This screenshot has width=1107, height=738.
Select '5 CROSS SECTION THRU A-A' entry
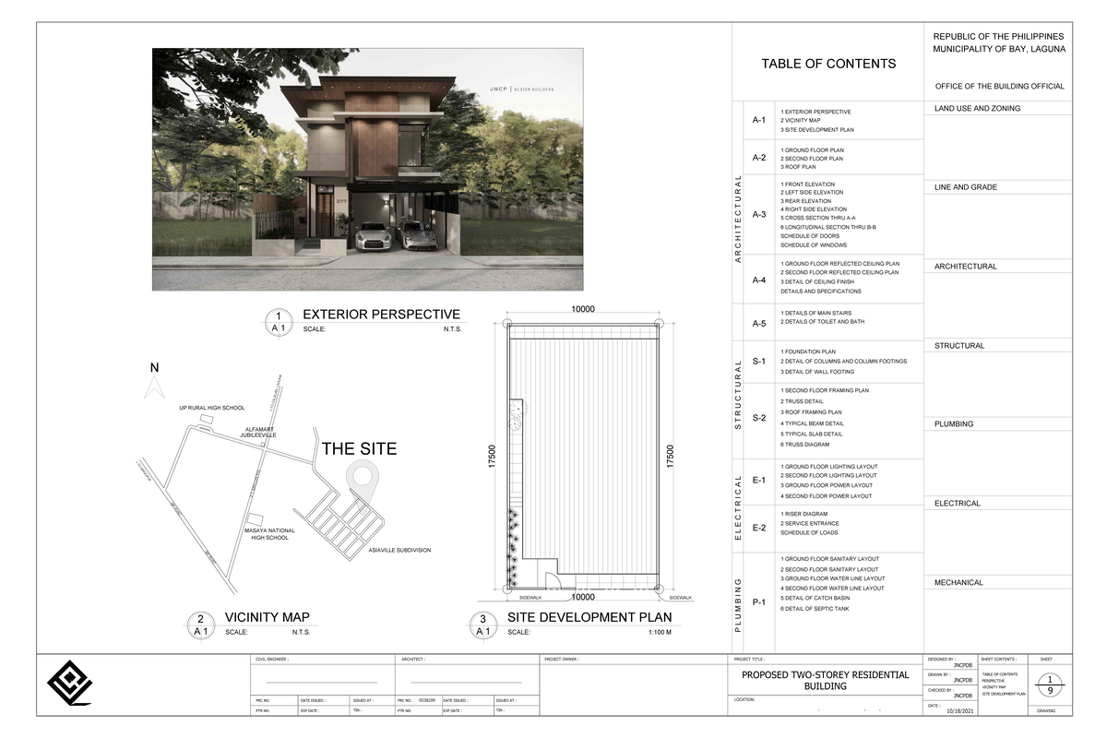(819, 218)
